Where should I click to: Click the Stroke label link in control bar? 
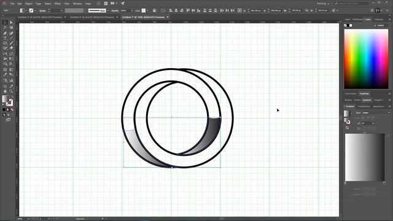coord(42,10)
